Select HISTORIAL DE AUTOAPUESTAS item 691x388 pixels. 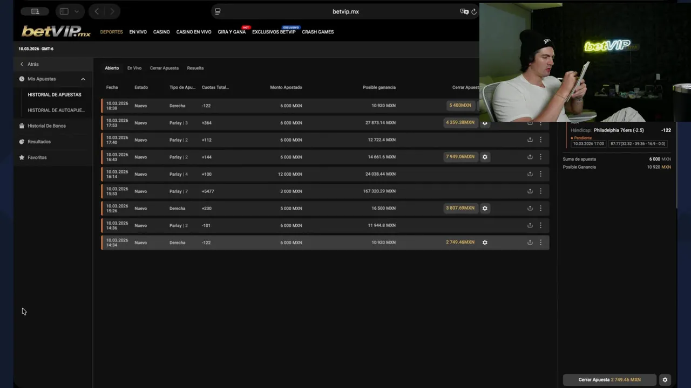pos(56,110)
